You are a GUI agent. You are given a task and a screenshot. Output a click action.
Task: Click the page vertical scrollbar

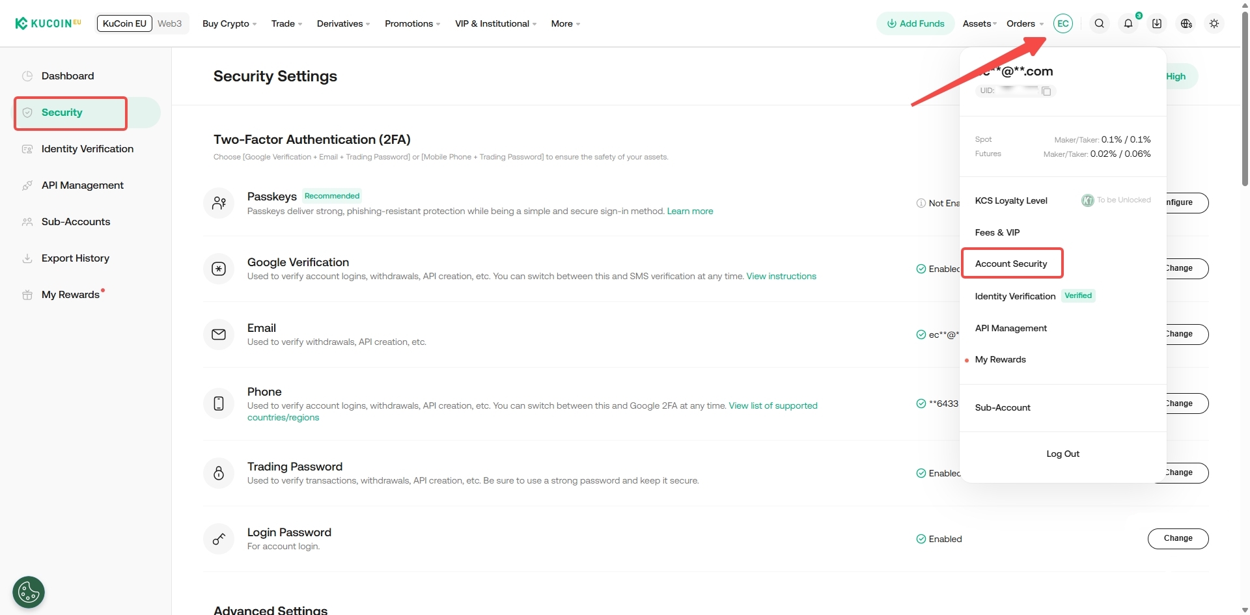pos(1245,98)
